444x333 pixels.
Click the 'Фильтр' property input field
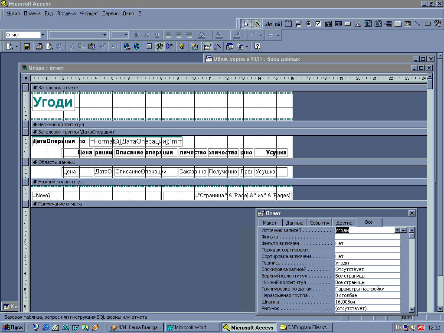tap(367, 237)
